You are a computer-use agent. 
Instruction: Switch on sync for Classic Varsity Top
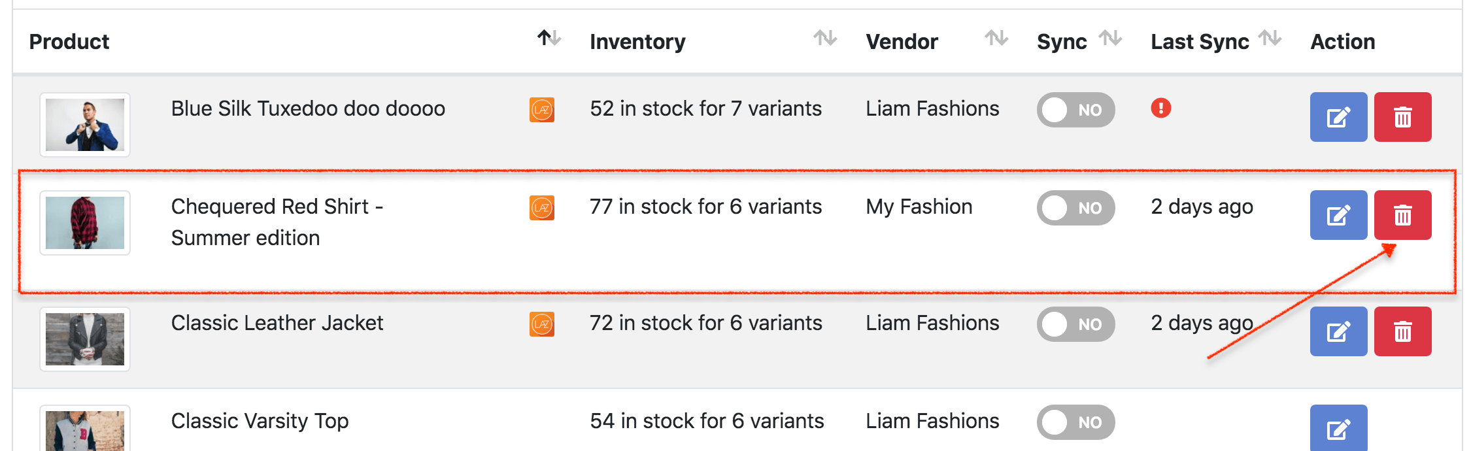coord(1075,422)
